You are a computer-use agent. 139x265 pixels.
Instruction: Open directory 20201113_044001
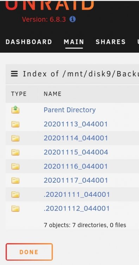pos(76,124)
